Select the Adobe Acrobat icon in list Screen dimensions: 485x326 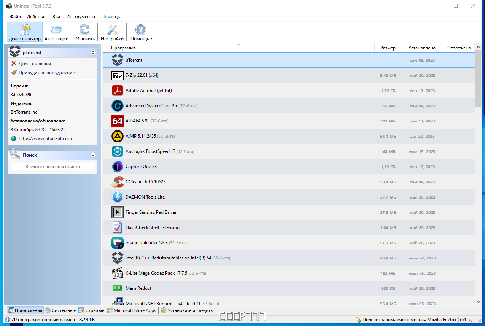[117, 91]
